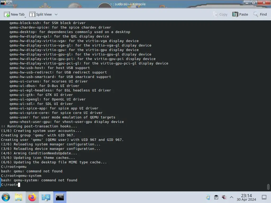The width and height of the screenshot is (271, 203).
Task: Click 'qemu-vhost-user-gpu' line
Action: point(66,122)
